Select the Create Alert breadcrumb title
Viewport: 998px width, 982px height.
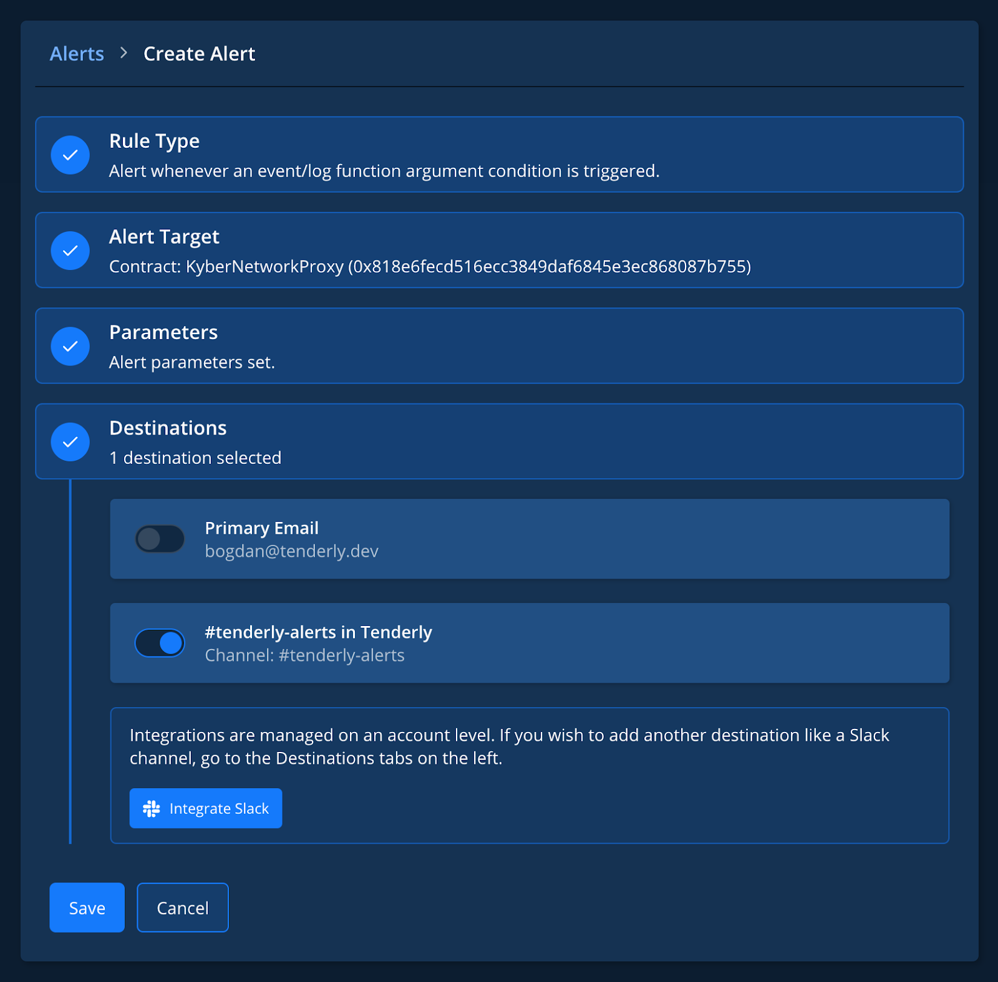(200, 54)
